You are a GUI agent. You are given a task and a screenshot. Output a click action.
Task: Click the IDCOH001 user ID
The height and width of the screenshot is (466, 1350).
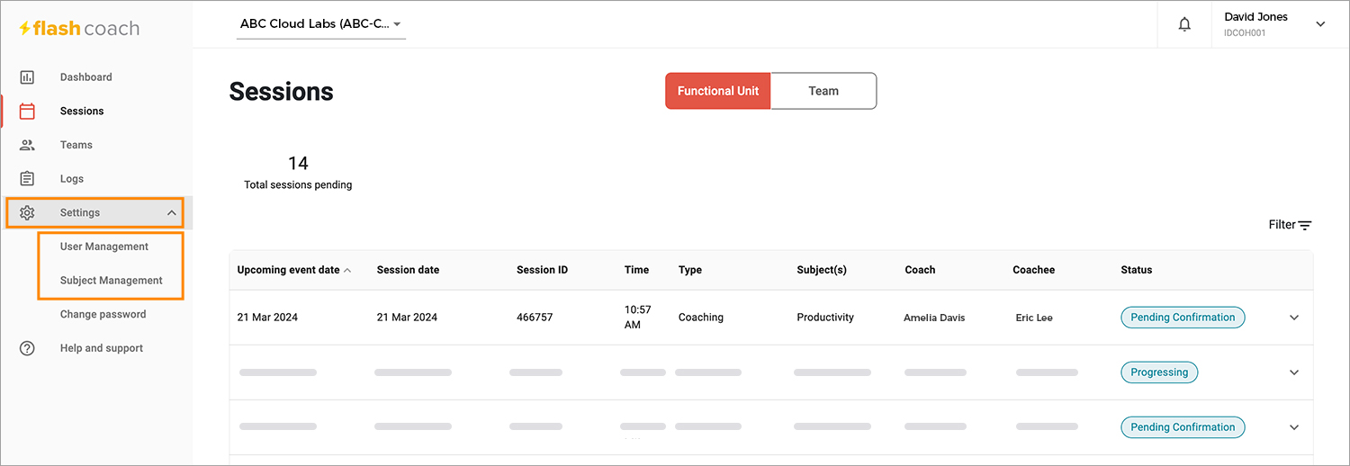(x=1245, y=33)
